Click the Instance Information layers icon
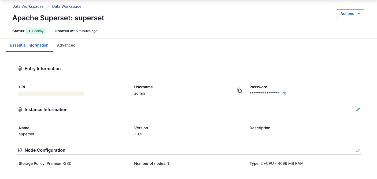The height and width of the screenshot is (179, 377). coord(20,109)
